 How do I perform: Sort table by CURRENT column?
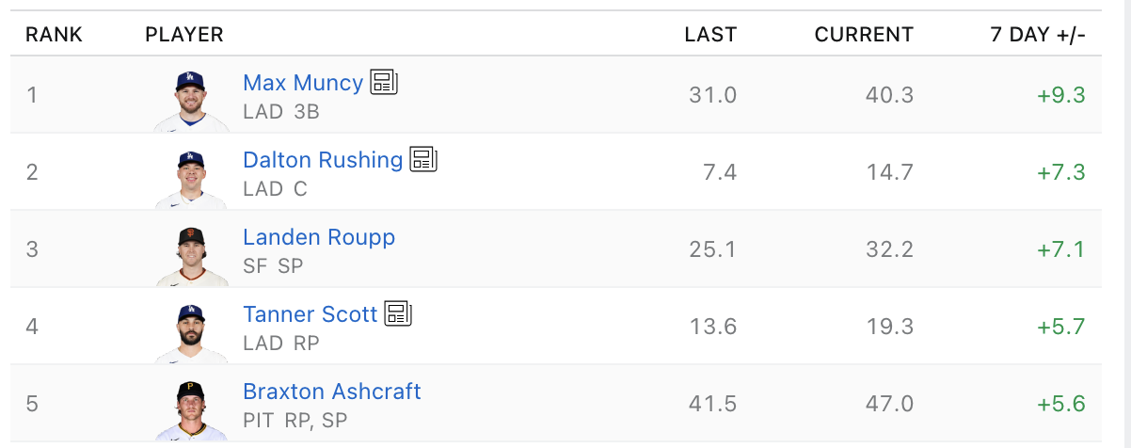pyautogui.click(x=864, y=35)
